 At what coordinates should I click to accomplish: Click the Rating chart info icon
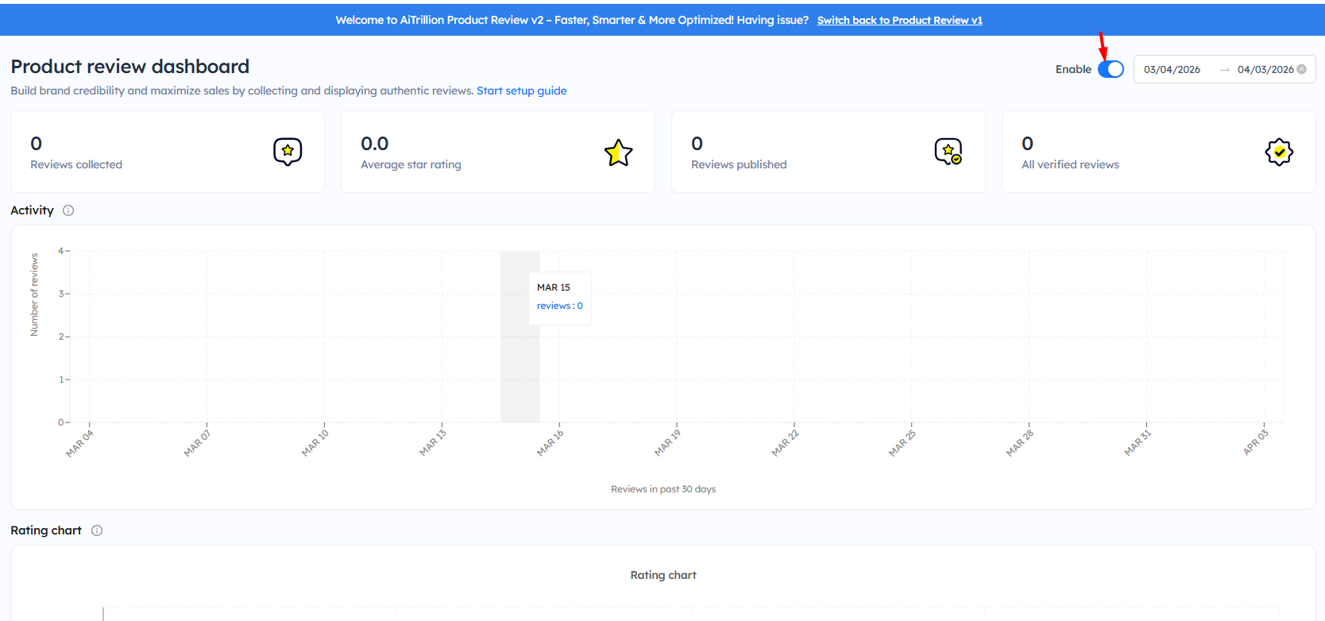pyautogui.click(x=97, y=530)
